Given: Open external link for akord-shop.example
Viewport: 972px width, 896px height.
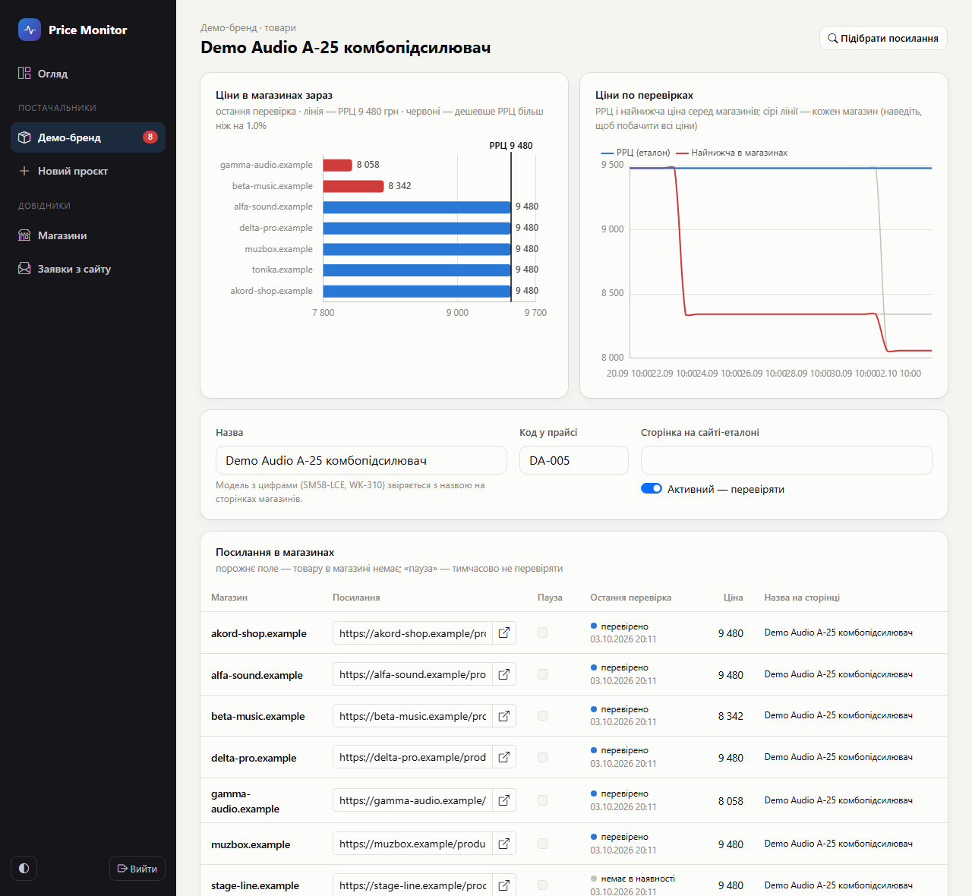Looking at the screenshot, I should [x=504, y=633].
